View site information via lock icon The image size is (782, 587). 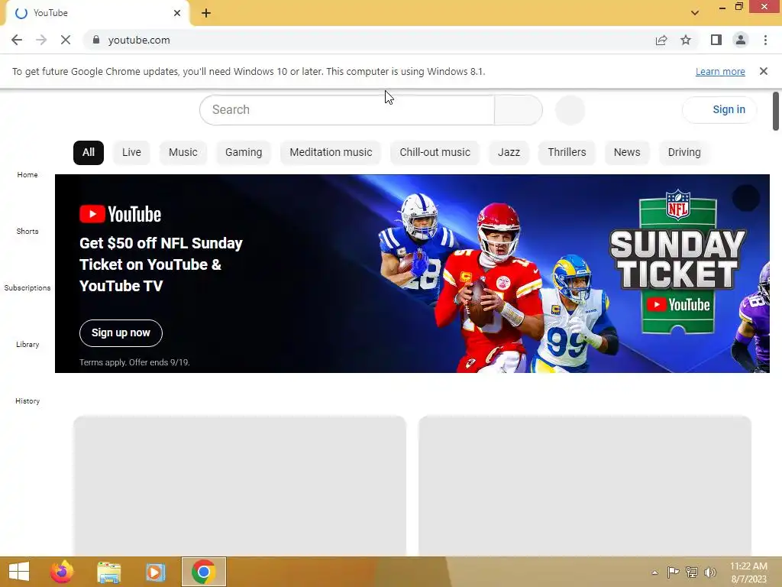(x=96, y=40)
